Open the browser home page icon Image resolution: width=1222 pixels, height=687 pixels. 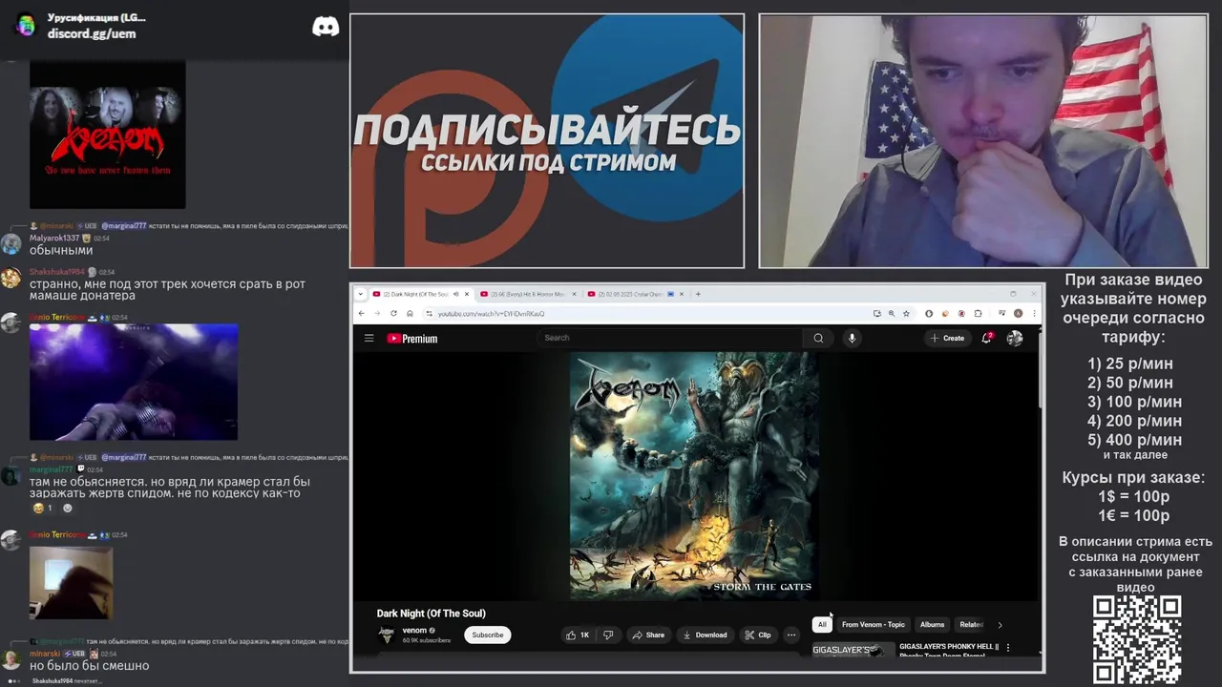pyautogui.click(x=410, y=313)
